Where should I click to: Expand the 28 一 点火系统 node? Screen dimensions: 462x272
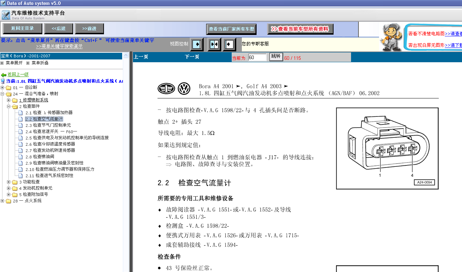point(2,201)
